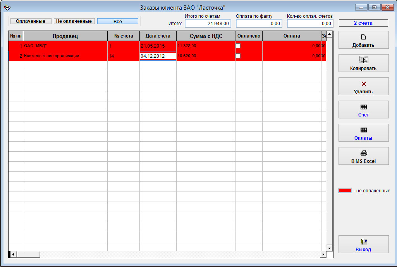This screenshot has width=397, height=267.
Task: Click the vertical scrollbar down arrow
Action: coord(329,248)
